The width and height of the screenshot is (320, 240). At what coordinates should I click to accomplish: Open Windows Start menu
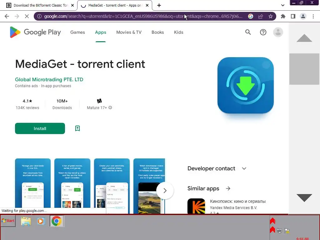coord(8,221)
